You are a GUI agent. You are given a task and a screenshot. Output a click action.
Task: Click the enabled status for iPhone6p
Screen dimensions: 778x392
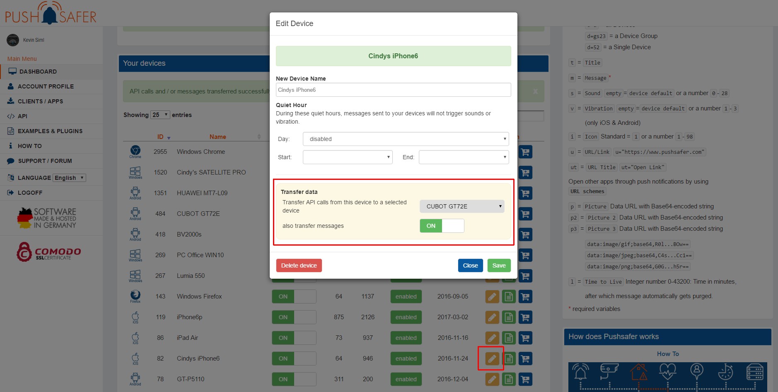[x=406, y=317]
